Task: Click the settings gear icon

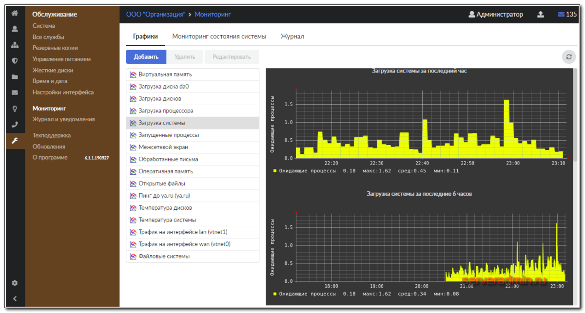Action: [x=15, y=283]
